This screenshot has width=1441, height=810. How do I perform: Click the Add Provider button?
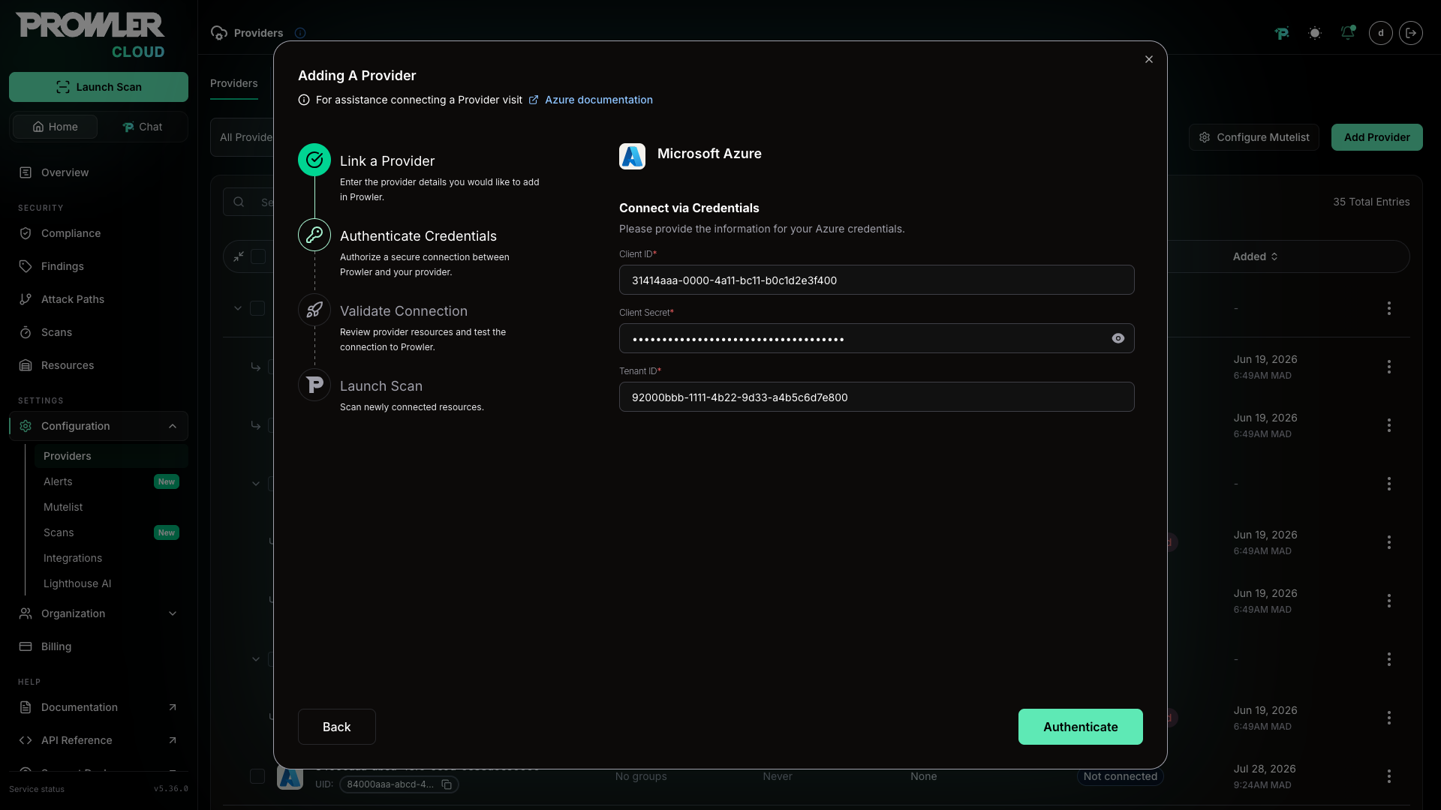coord(1376,137)
